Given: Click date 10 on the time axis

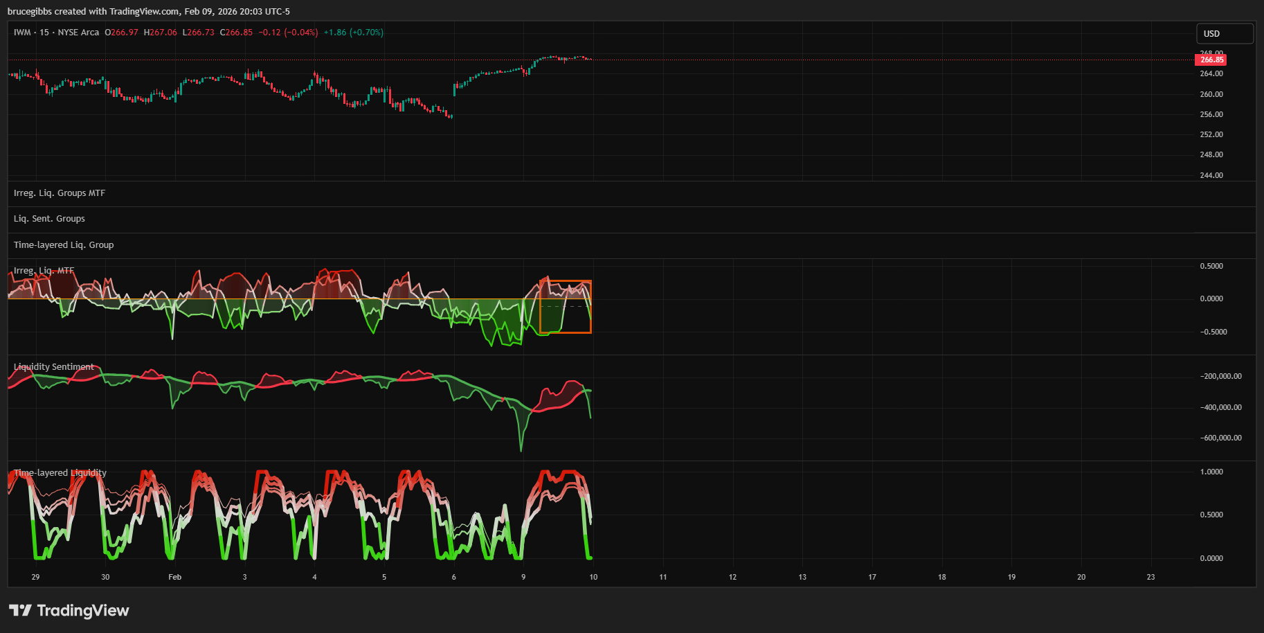Looking at the screenshot, I should (x=593, y=577).
